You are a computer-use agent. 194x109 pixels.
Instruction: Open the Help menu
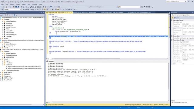point(40,4)
